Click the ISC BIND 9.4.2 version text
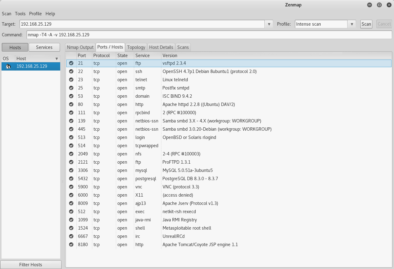This screenshot has height=269, width=394. coord(177,96)
